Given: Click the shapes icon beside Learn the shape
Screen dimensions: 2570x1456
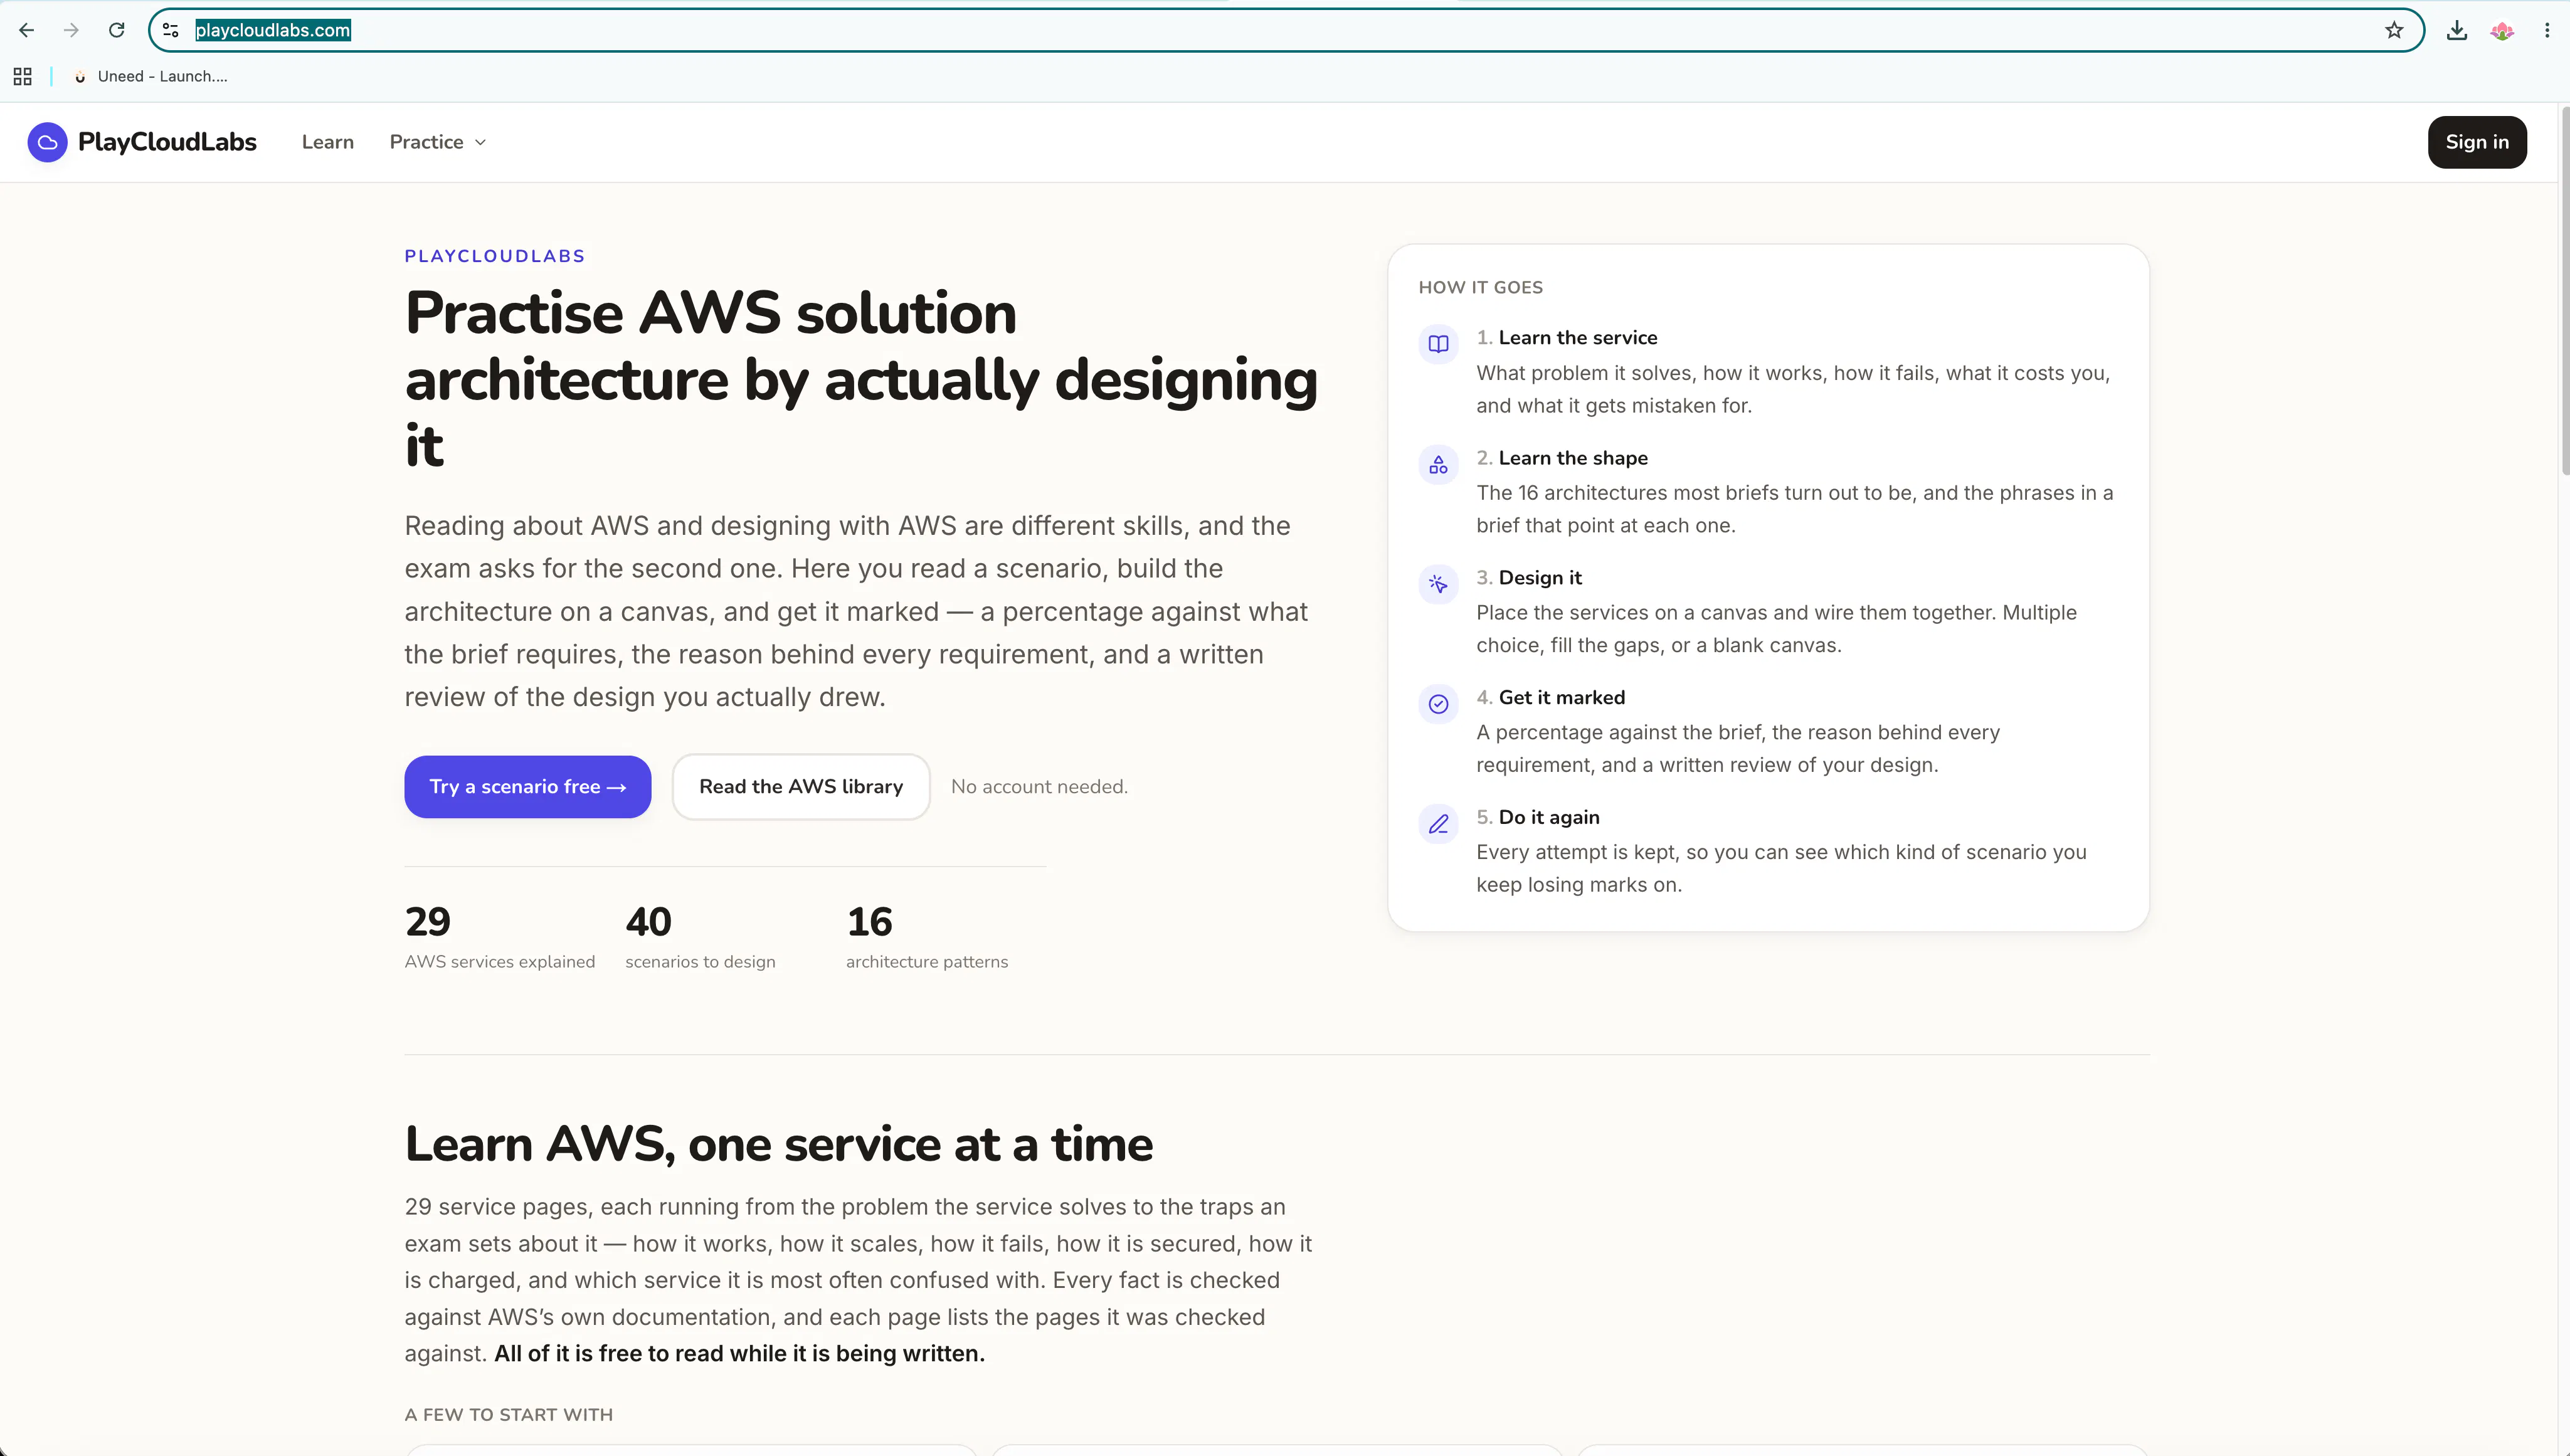Looking at the screenshot, I should (1438, 464).
